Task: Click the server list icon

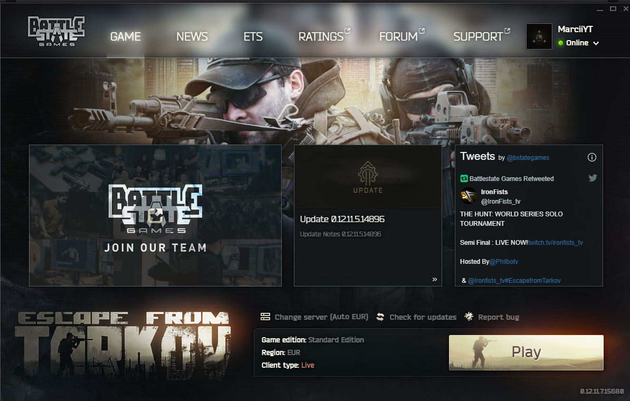Action: pos(265,317)
